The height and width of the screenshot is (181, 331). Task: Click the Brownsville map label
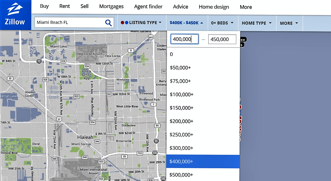click(124, 141)
